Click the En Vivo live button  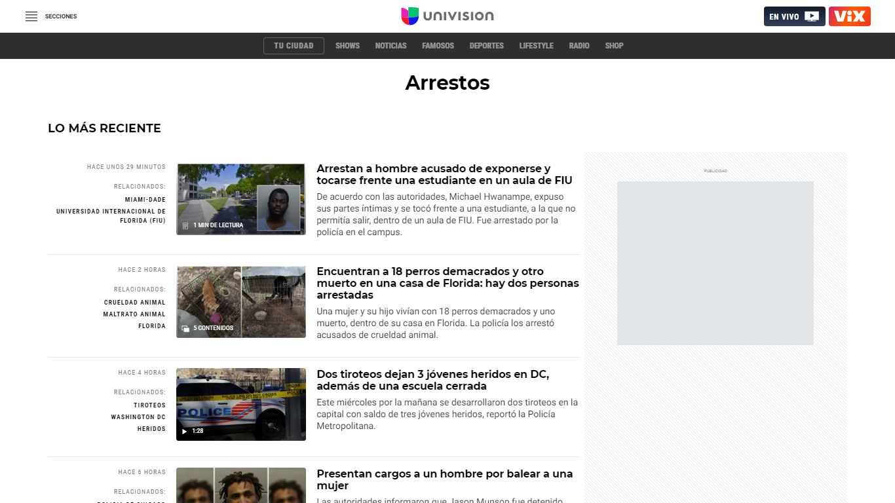coord(794,16)
